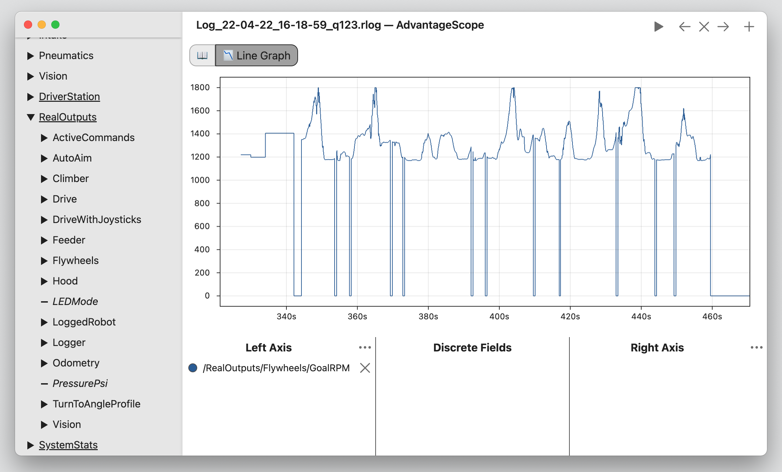Open Left Axis options menu
The height and width of the screenshot is (472, 782).
tap(365, 347)
